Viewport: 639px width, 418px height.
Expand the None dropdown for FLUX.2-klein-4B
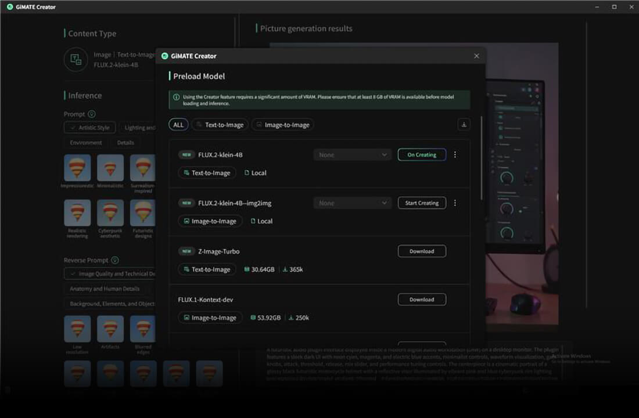[353, 155]
